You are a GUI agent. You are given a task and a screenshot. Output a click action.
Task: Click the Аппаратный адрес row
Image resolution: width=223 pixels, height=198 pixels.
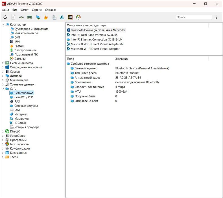click(87, 78)
